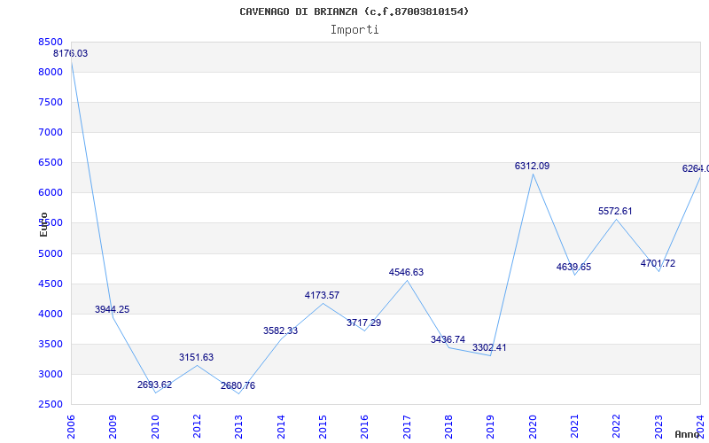Screen dimensions: 709x443
Task: Click the year 2017 axis label
Action: click(407, 427)
